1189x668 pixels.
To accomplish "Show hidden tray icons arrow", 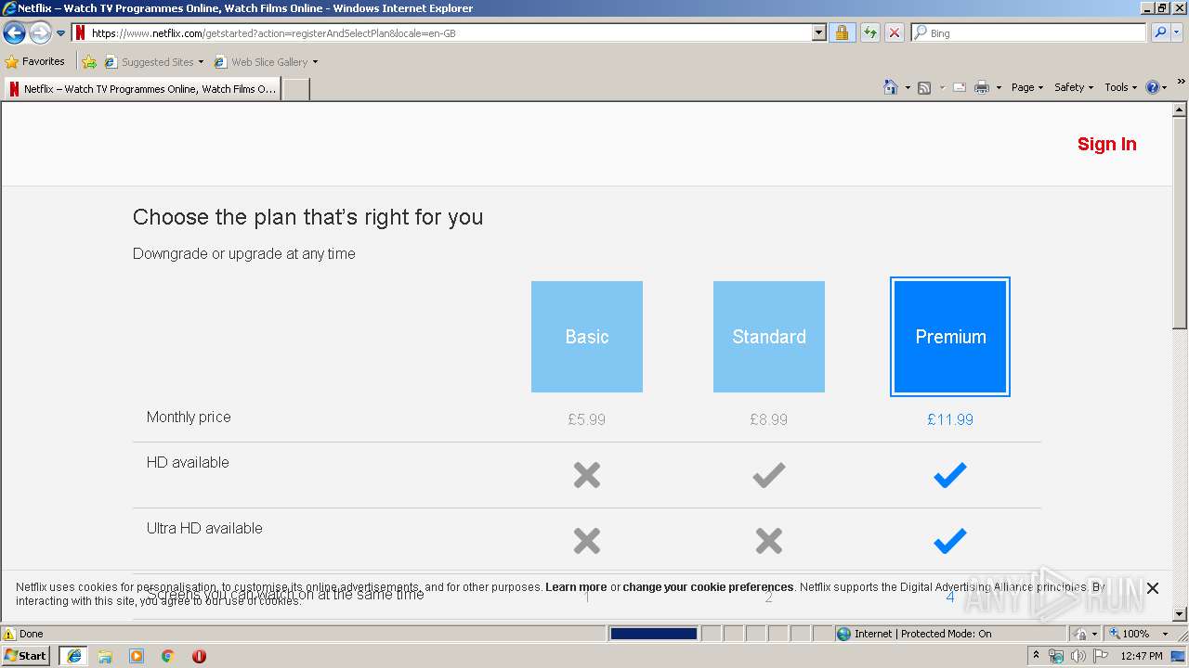I will 1037,655.
